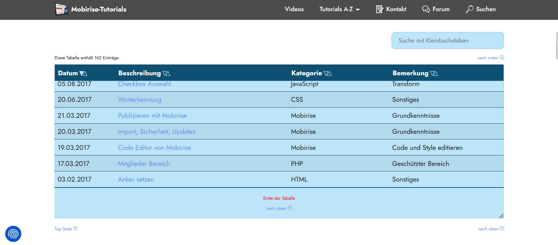Viewport: 558px width, 245px height.
Task: Open 'Publizieren mit Mobirise' tutorial
Action: (x=152, y=116)
